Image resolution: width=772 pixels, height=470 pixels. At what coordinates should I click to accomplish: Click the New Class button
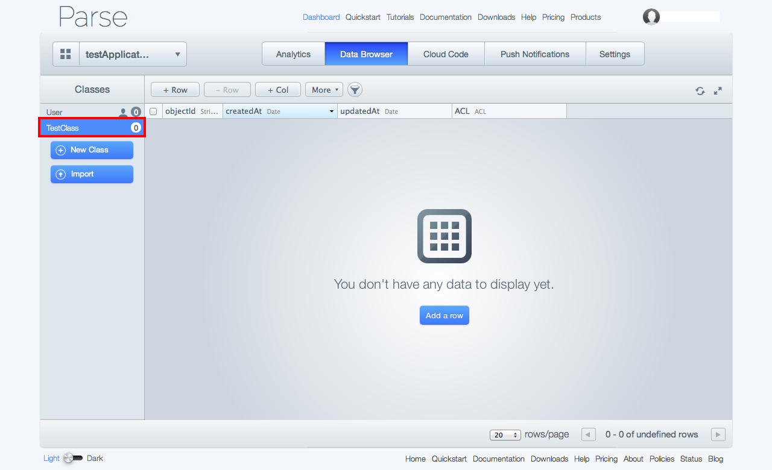[x=92, y=150]
